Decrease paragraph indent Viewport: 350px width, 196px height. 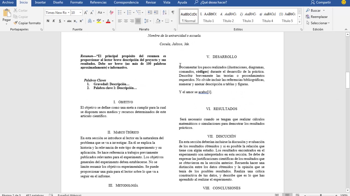click(150, 13)
